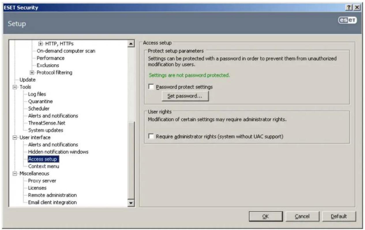365x230 pixels.
Task: Collapse the Miscellaneous tree node
Action: (x=15, y=173)
